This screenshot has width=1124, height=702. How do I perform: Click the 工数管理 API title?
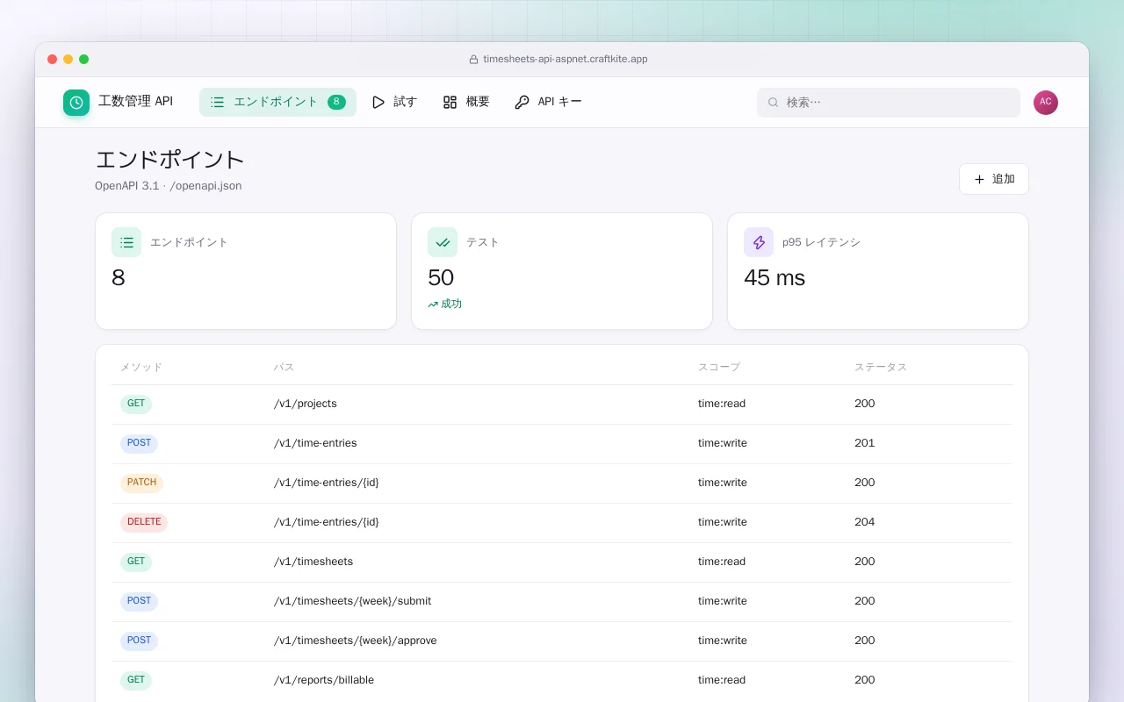[x=135, y=102]
